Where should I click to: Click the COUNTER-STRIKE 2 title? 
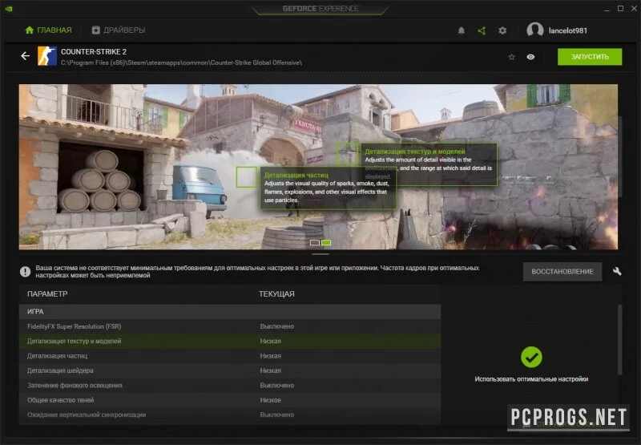94,52
